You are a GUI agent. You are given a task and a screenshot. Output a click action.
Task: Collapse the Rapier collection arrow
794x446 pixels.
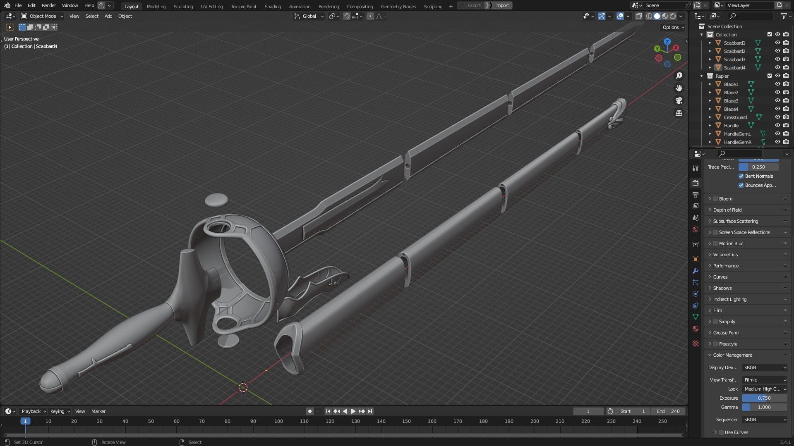tap(702, 76)
